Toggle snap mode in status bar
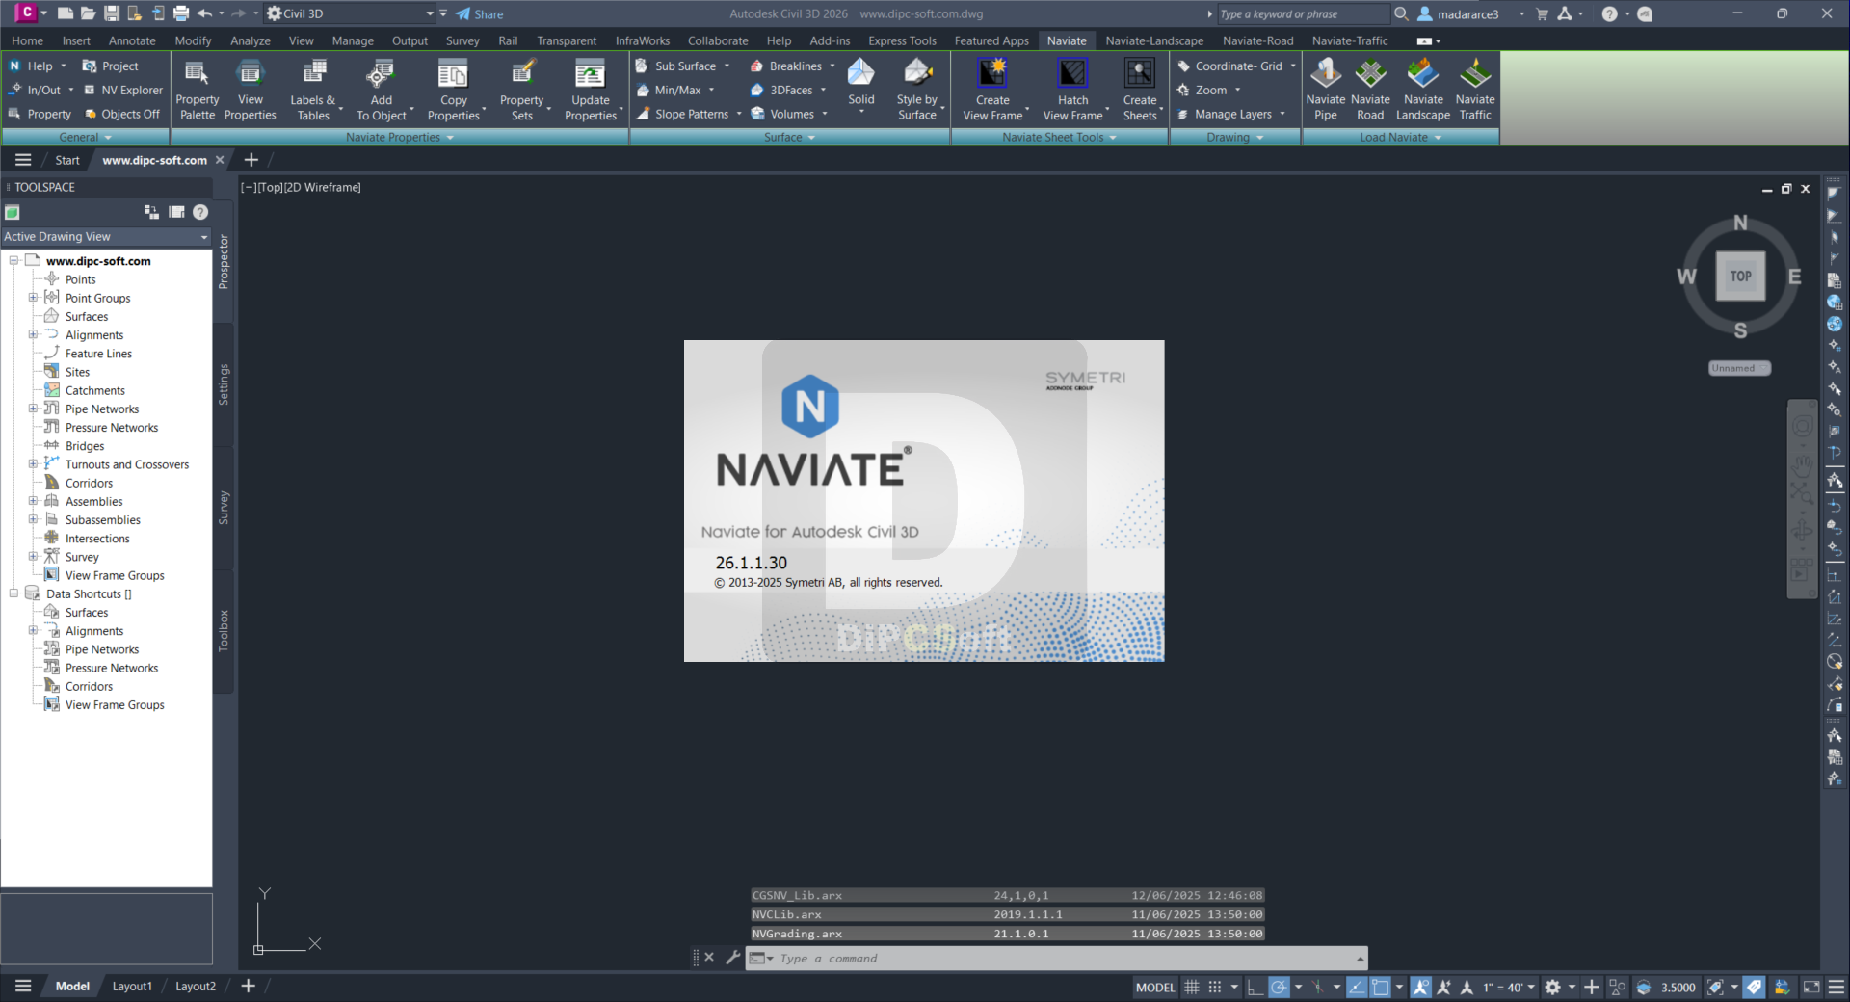 1215,987
